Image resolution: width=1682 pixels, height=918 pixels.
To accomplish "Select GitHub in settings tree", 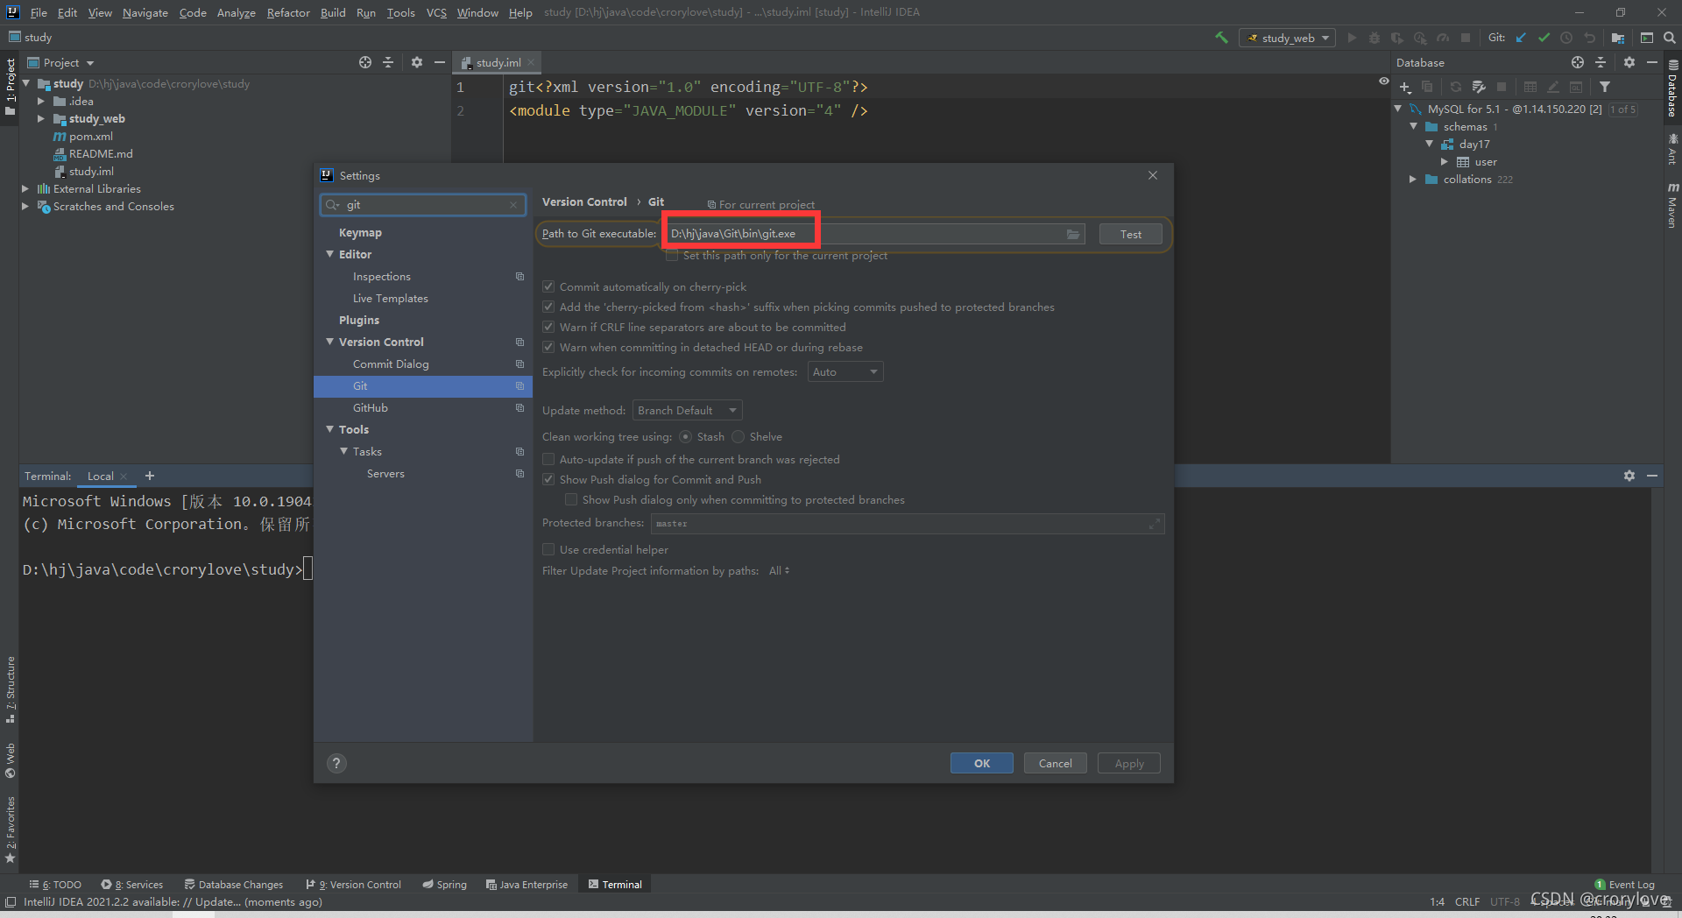I will [x=370, y=407].
